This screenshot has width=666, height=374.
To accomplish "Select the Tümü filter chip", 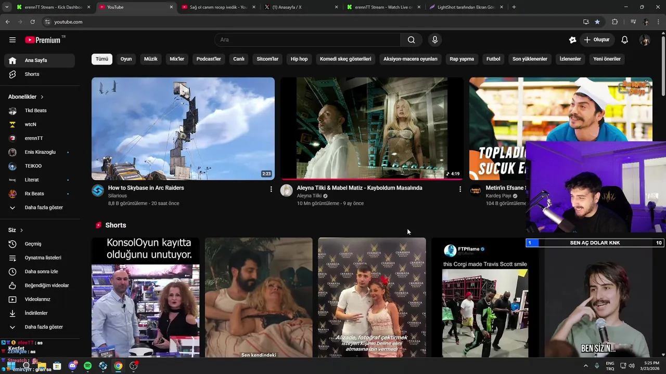I will pos(102,59).
